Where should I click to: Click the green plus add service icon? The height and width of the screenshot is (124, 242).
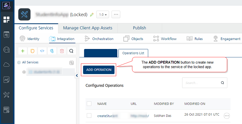[22, 51]
